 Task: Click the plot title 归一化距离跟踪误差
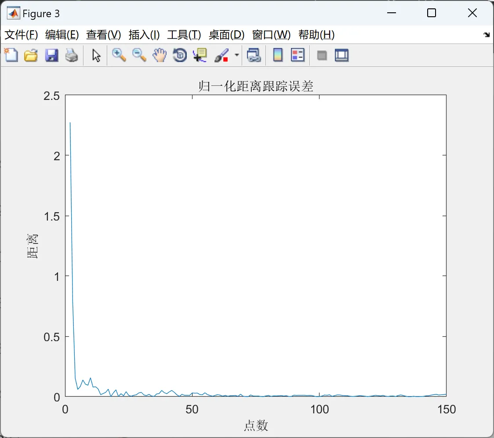[256, 86]
